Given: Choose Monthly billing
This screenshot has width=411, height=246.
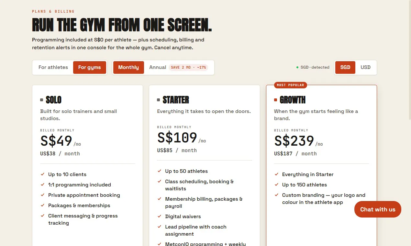Looking at the screenshot, I should [x=128, y=67].
